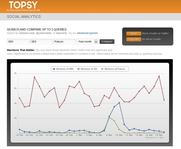Click the 'SEARCH AND COMPARE UP TO 3 QUERIES' heading
Viewport: 181px width, 149px height.
[37, 29]
